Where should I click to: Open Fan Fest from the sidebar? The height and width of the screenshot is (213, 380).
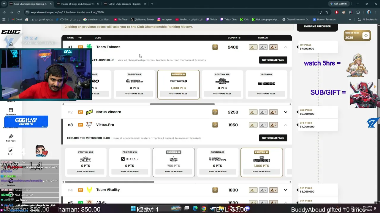[11, 138]
